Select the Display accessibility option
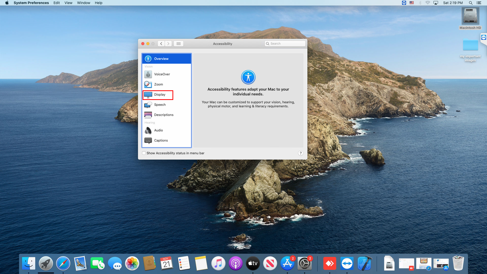The width and height of the screenshot is (487, 274). [x=159, y=94]
